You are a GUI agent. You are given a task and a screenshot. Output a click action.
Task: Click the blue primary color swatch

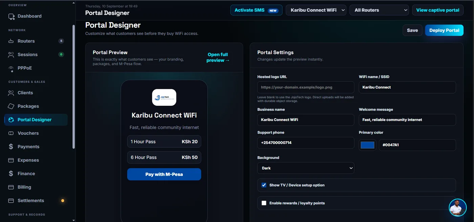tap(367, 145)
